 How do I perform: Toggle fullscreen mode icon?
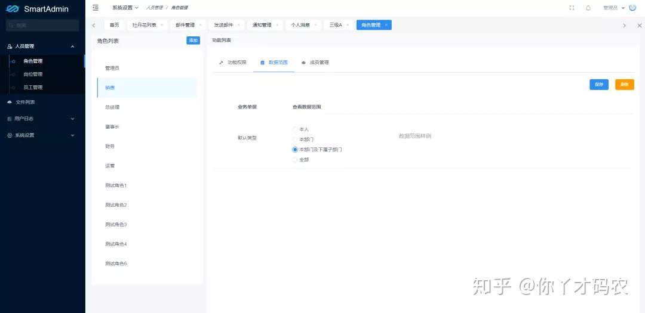572,8
